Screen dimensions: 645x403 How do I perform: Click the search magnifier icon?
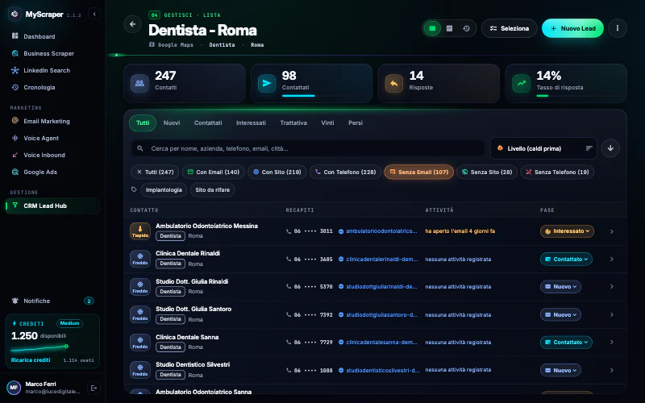140,148
